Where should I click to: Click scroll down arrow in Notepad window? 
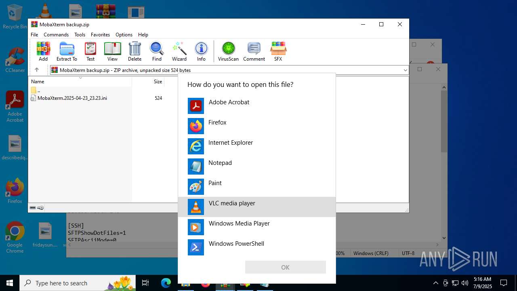pyautogui.click(x=444, y=238)
